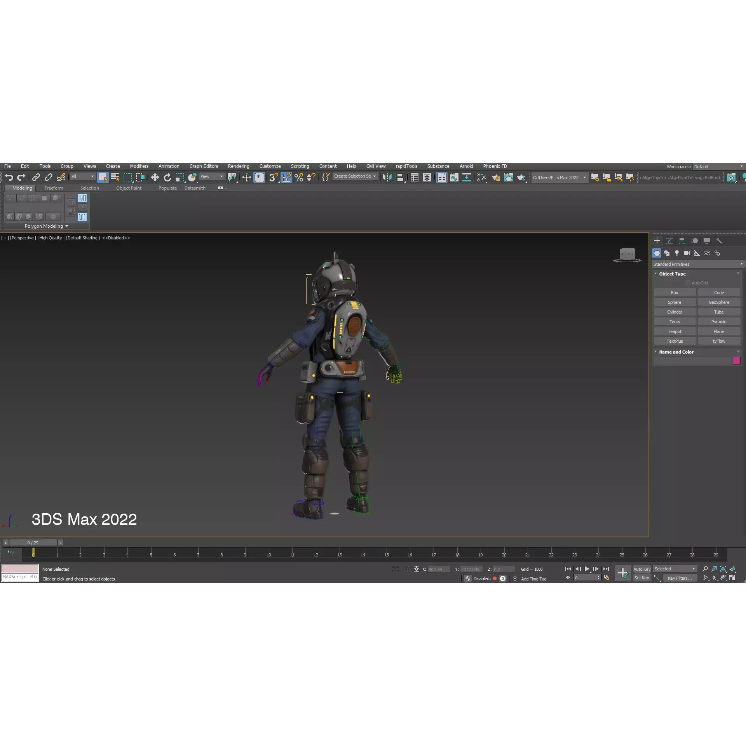Open the Rendering menu
This screenshot has height=746, width=746.
coord(239,166)
